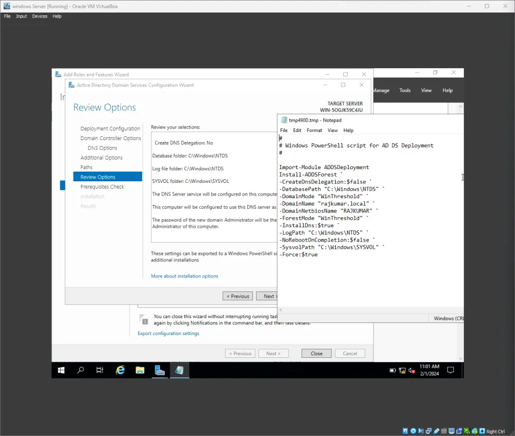
Task: Click the taskbar search magnifier icon
Action: 80,370
